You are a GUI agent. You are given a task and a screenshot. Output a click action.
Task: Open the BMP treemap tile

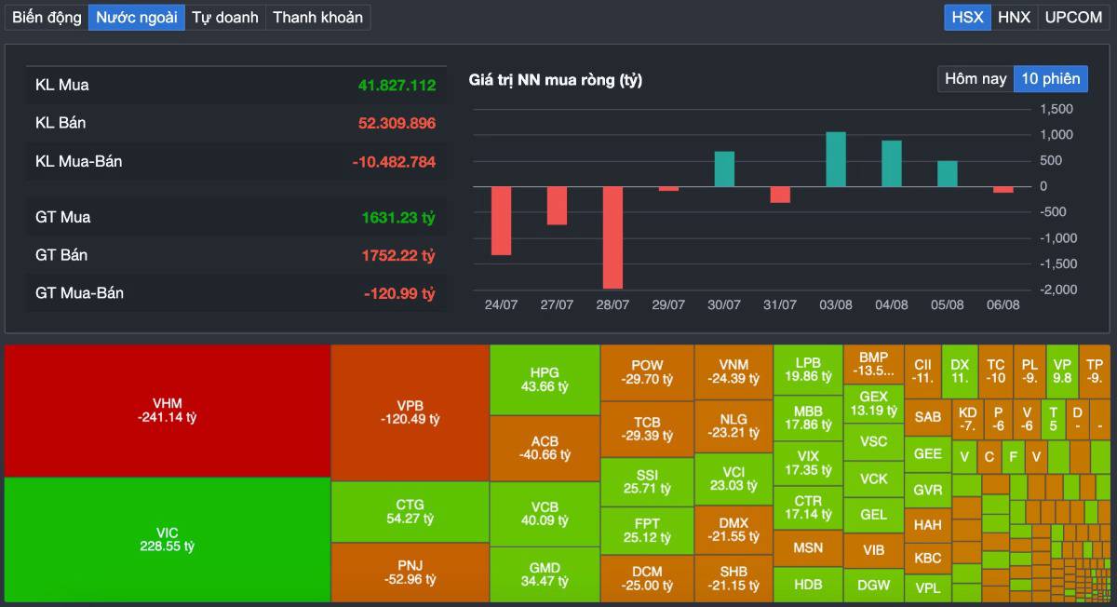click(873, 364)
